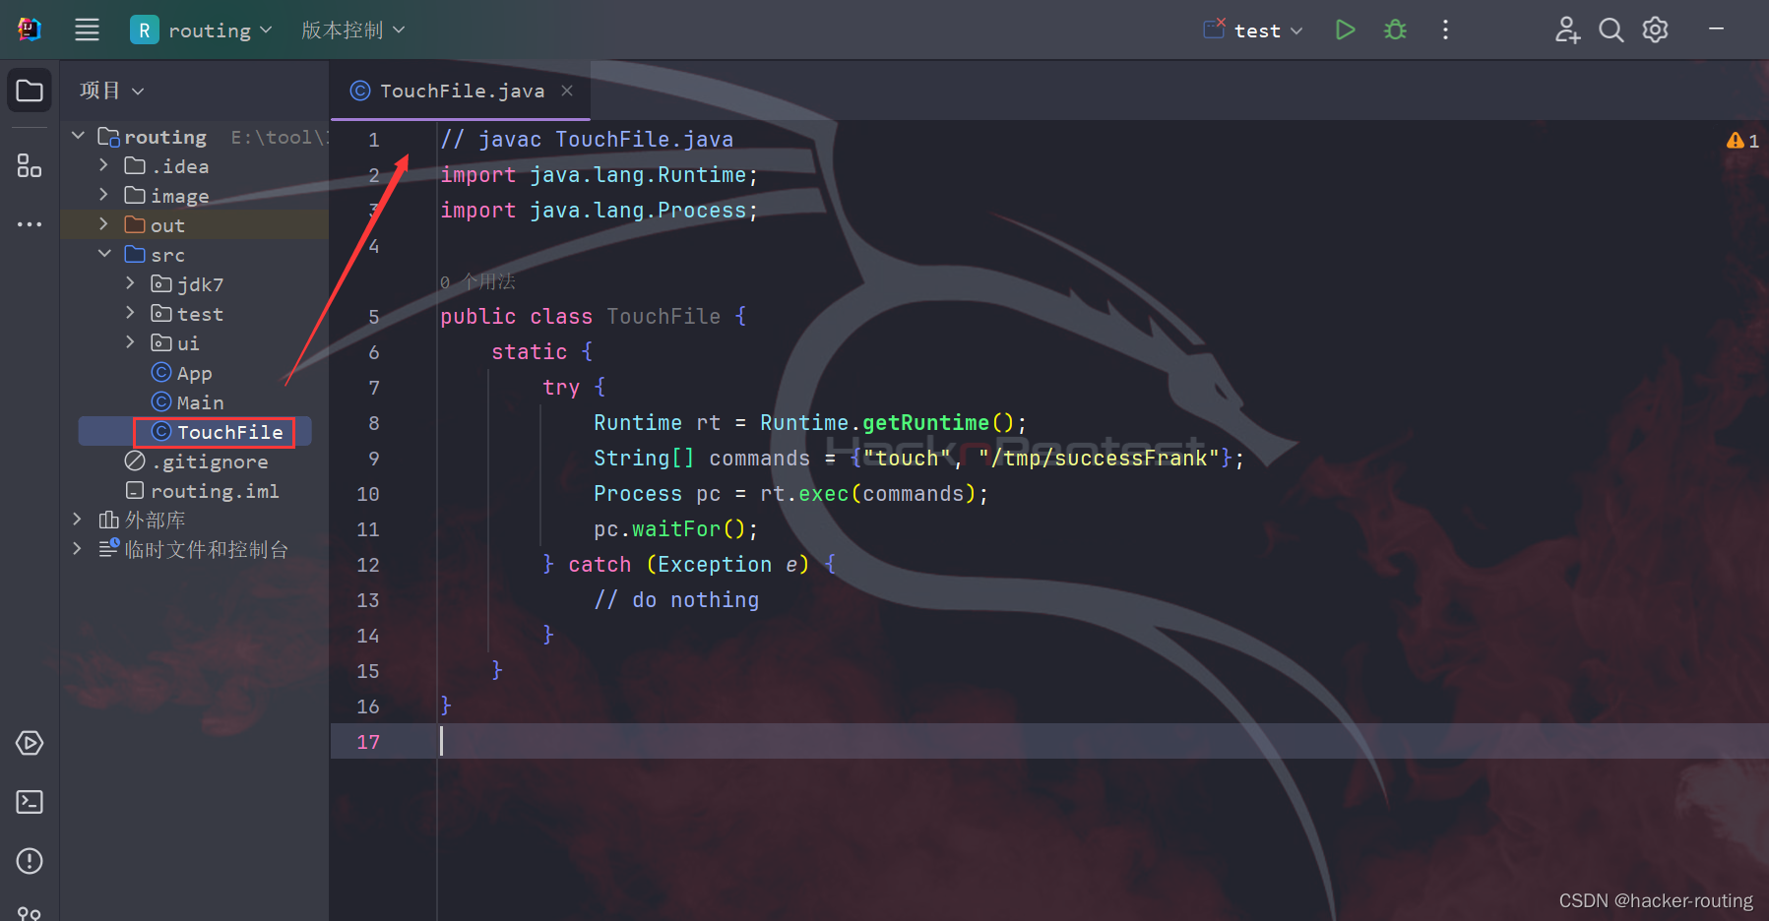Expand the jdk7 package
Viewport: 1769px width, 921px height.
tap(130, 283)
